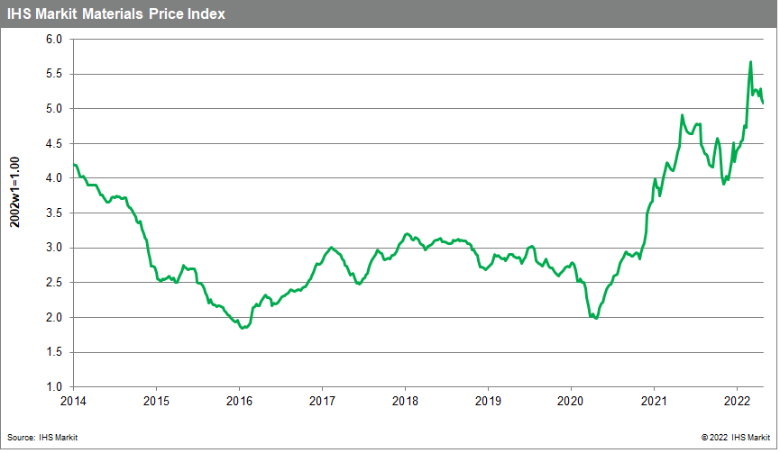
Task: Click the mid-2021 peak of the green line
Action: [682, 115]
